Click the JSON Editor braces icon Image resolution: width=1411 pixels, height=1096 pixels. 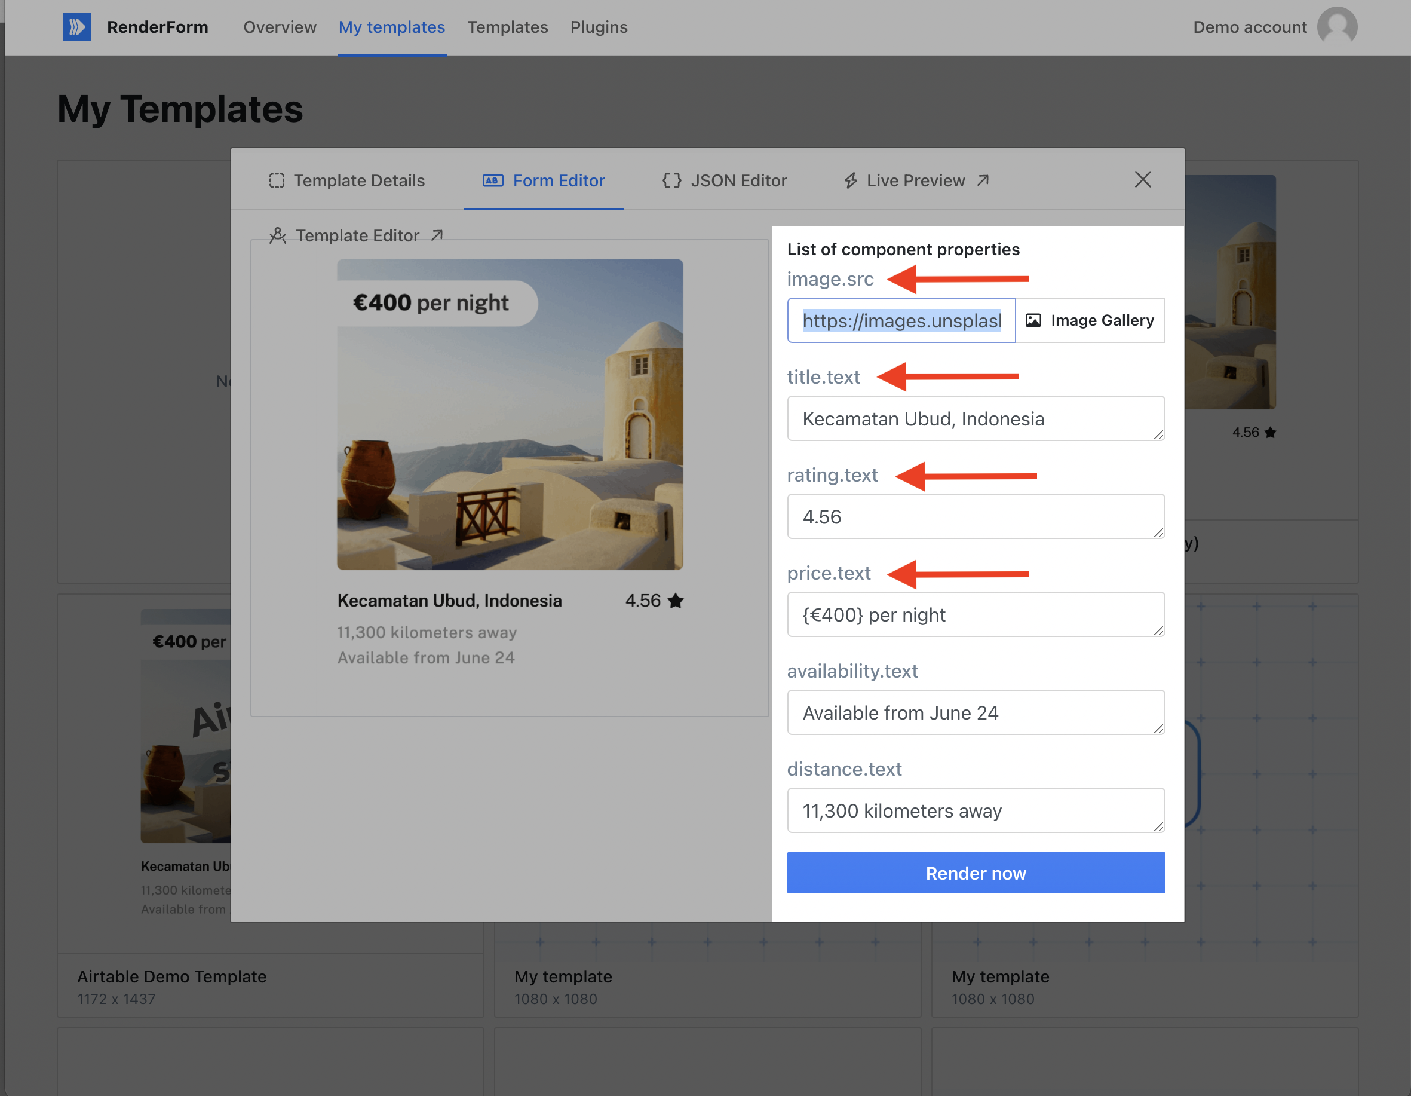pyautogui.click(x=671, y=181)
